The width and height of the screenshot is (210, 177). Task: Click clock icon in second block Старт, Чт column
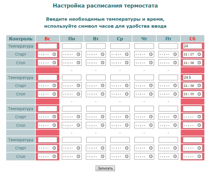(x=151, y=86)
